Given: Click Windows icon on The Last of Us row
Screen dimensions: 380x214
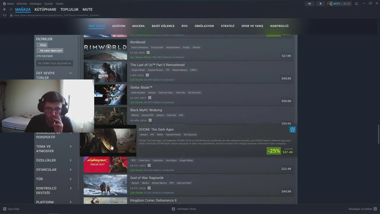Looking at the screenshot, I should (x=147, y=75).
